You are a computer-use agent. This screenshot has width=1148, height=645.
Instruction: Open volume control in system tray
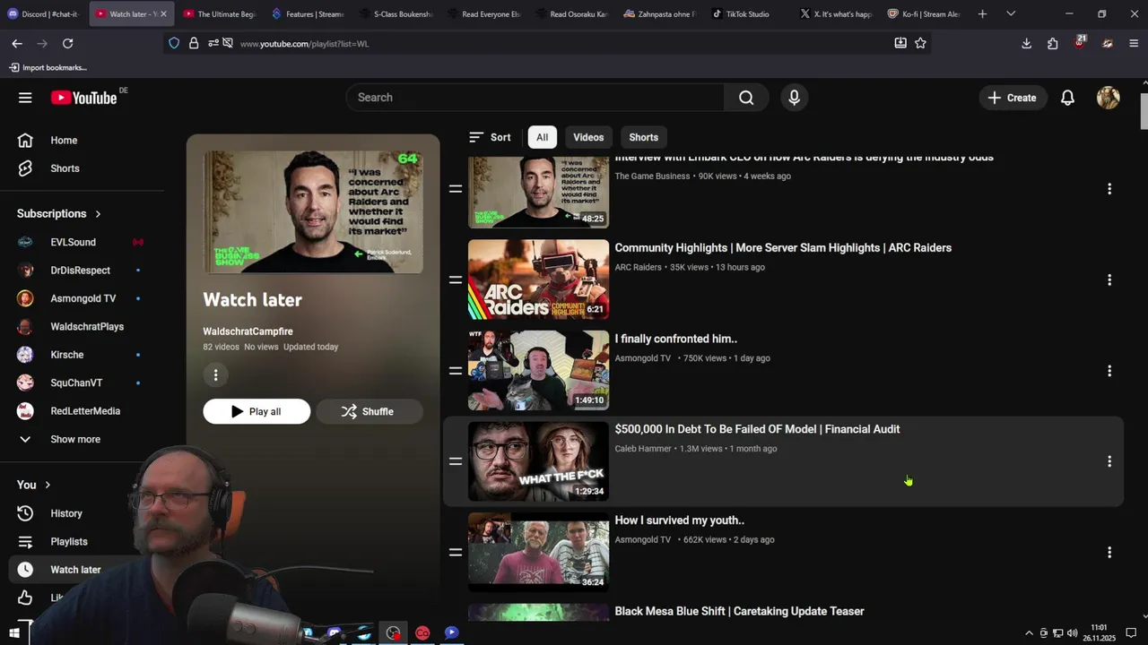click(1072, 633)
